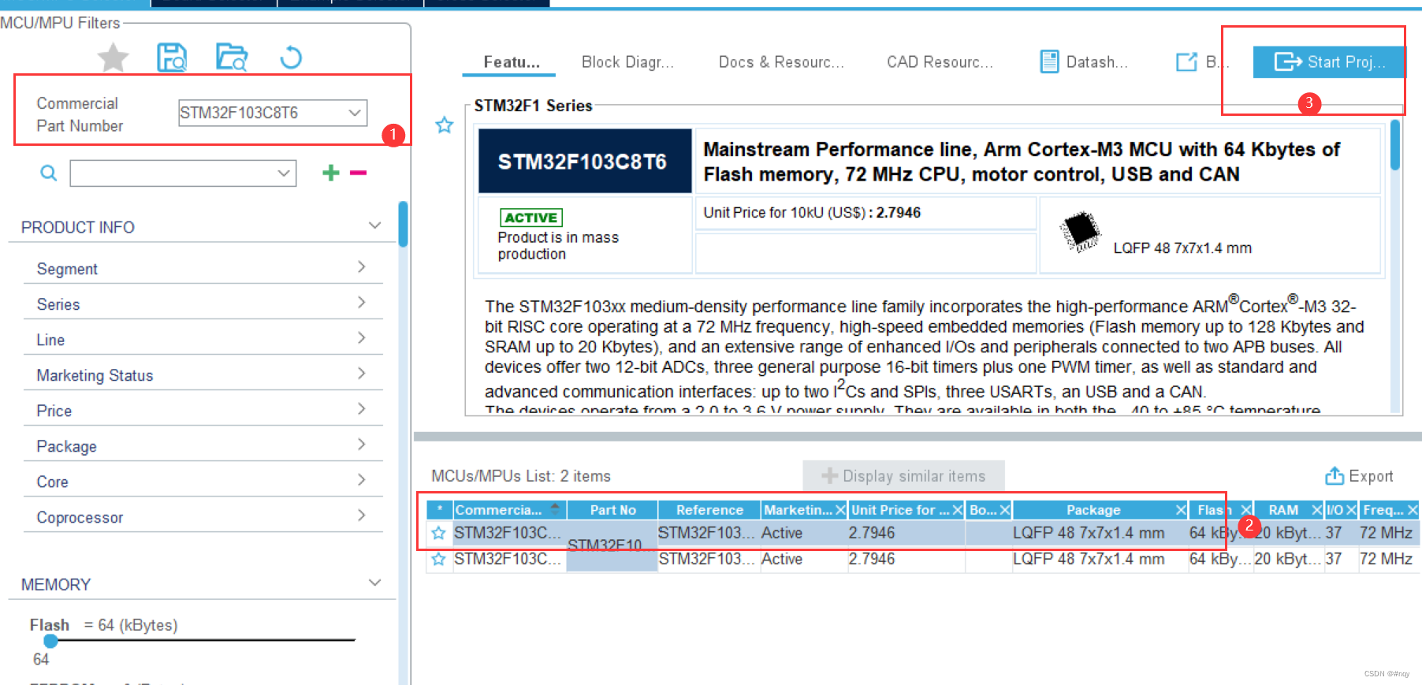
Task: Click the Reference column header
Action: (x=709, y=510)
